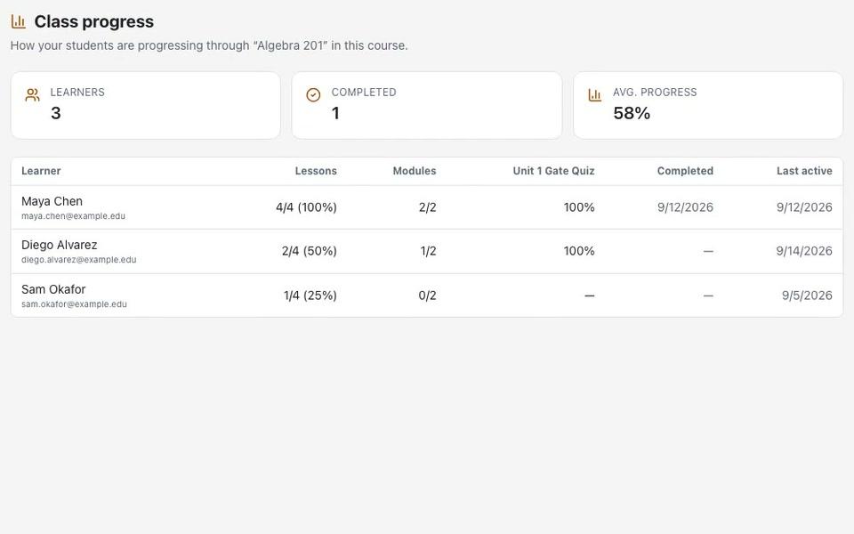
Task: Click Diego Alvarez's 100% gate quiz score
Action: (x=579, y=251)
